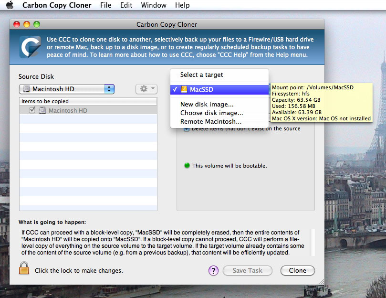Select Choose disk image... option

tap(212, 113)
